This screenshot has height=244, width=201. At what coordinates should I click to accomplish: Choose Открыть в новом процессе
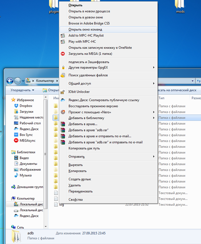[x=108, y=11]
